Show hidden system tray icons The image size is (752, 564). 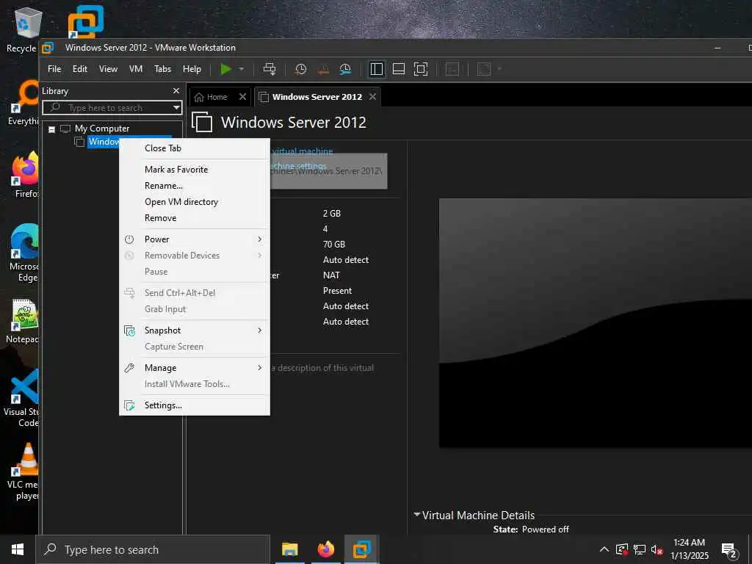(x=604, y=549)
